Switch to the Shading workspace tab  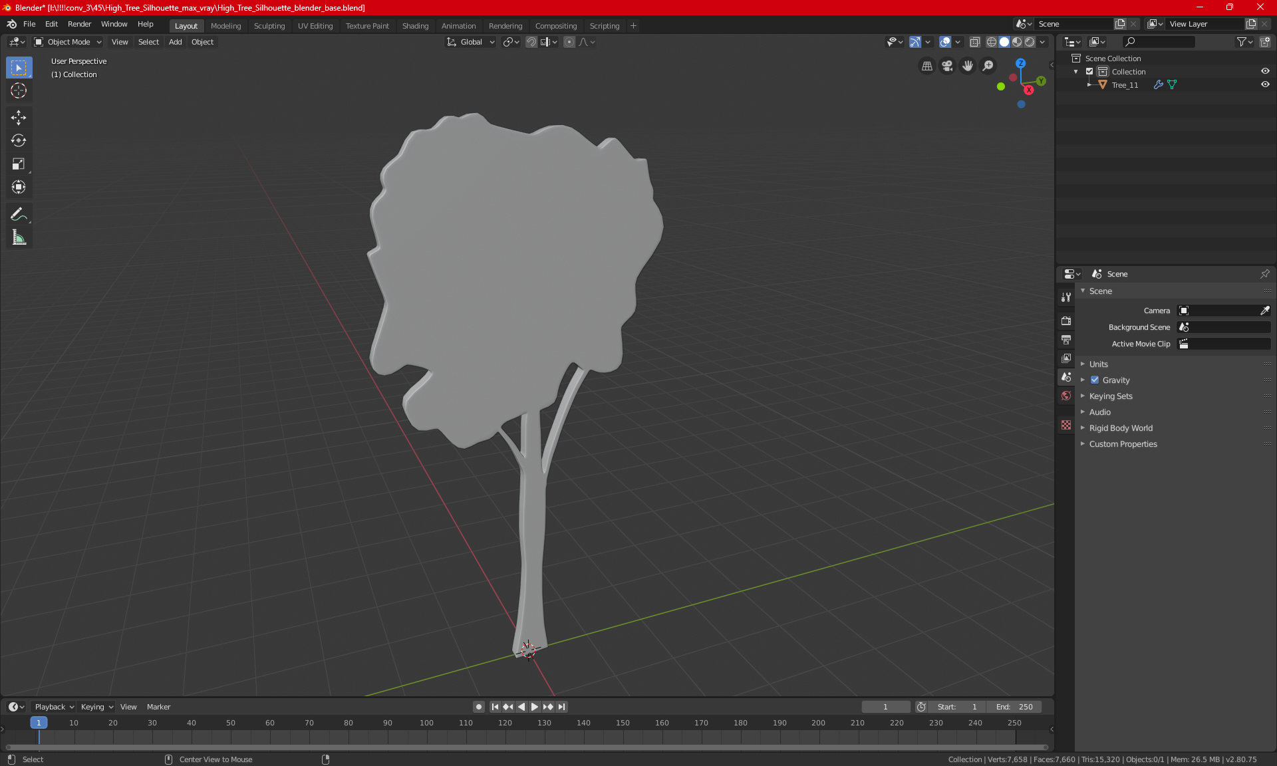(415, 26)
